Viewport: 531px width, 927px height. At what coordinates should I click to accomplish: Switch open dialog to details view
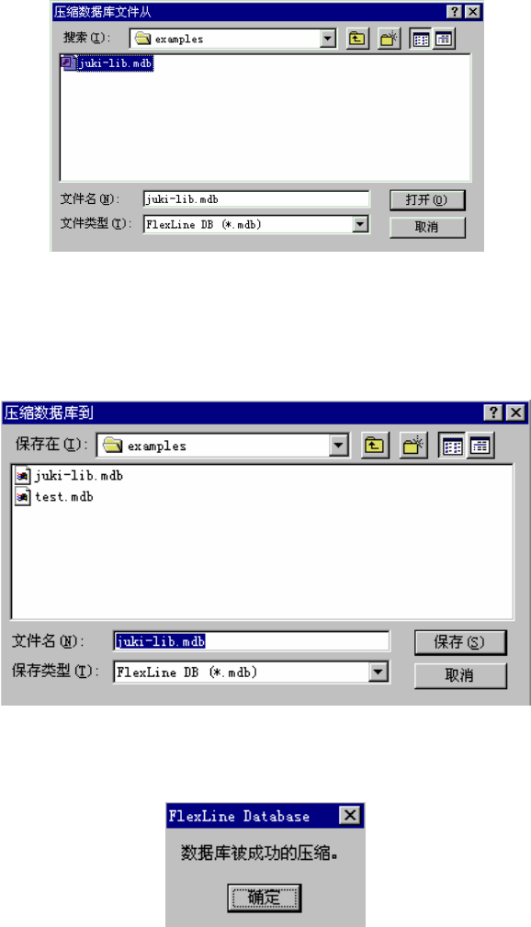[444, 39]
